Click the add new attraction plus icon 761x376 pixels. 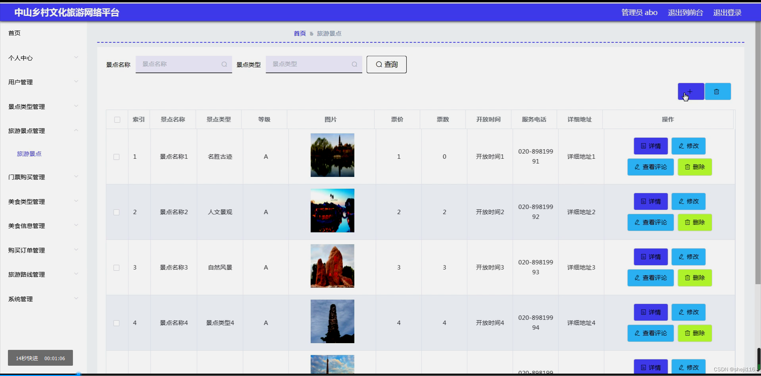click(x=690, y=91)
